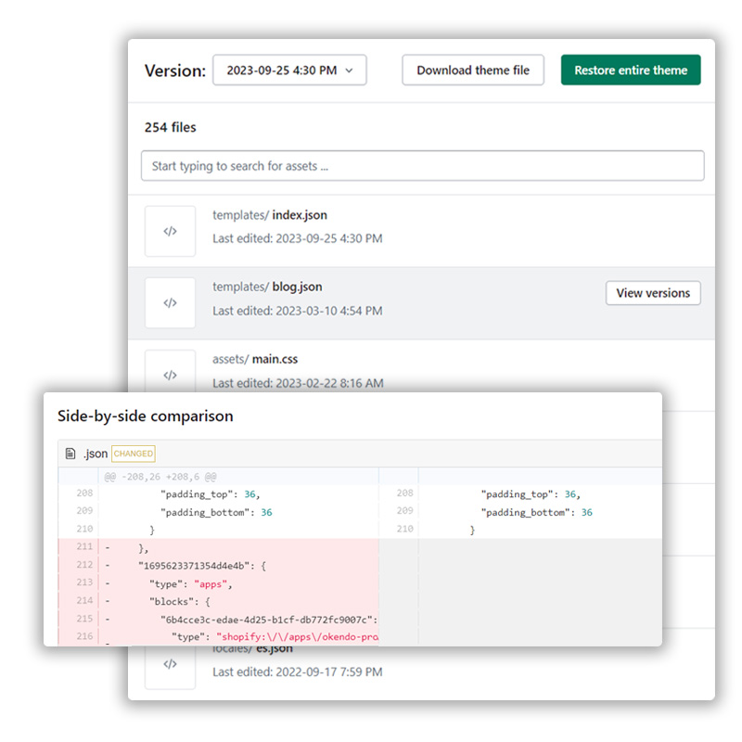Click the 254 files count label
742x742 pixels.
(x=170, y=127)
